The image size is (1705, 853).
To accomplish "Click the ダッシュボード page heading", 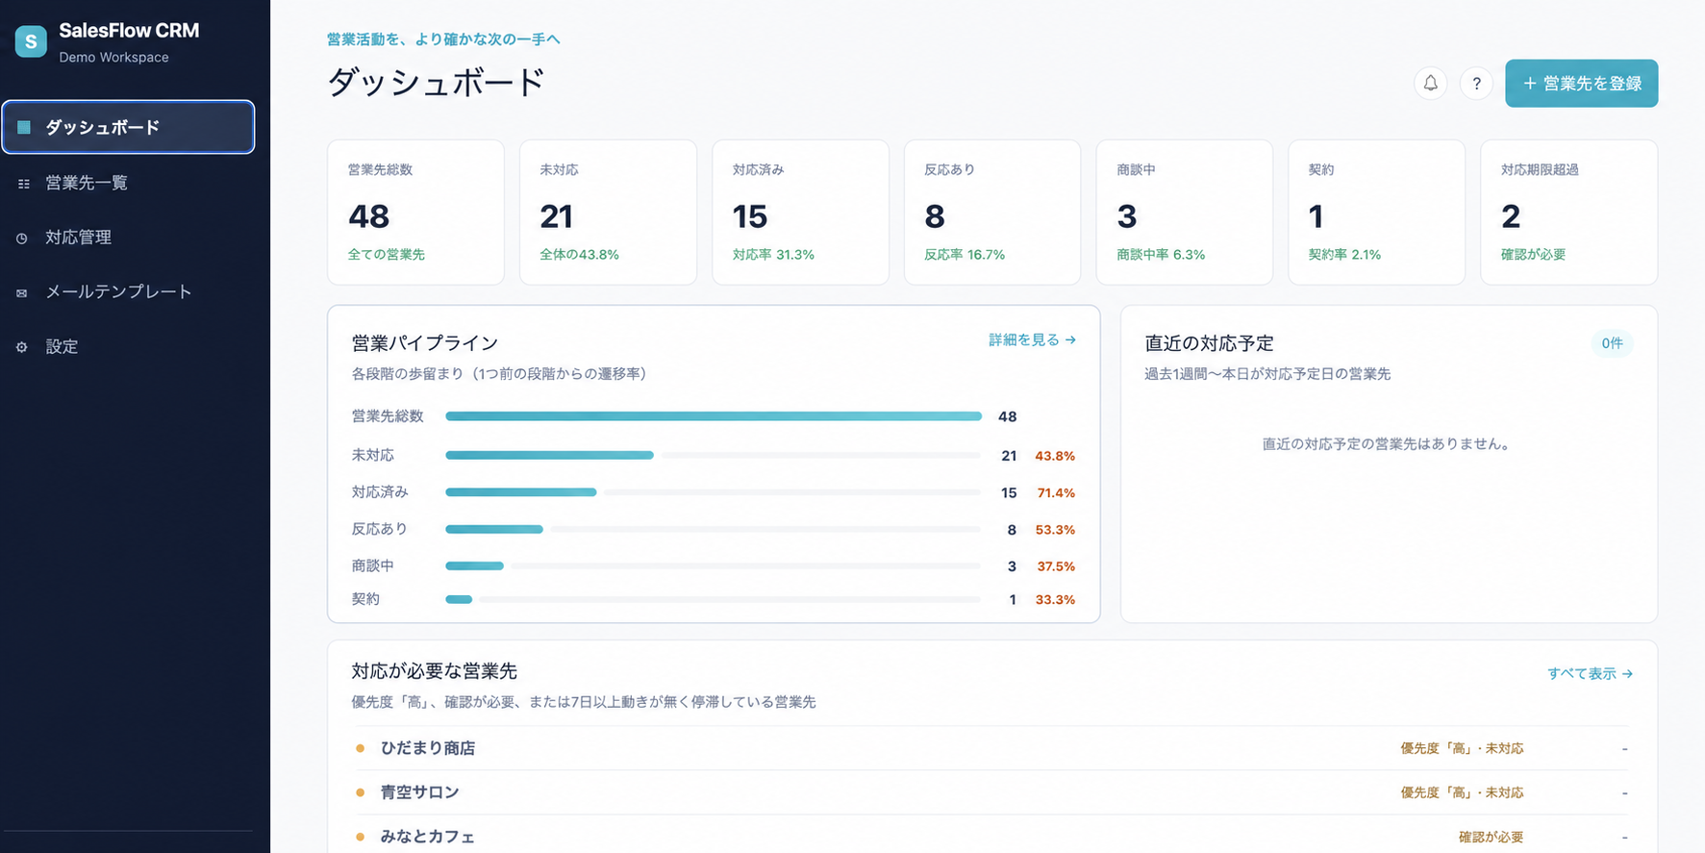I will tap(436, 82).
